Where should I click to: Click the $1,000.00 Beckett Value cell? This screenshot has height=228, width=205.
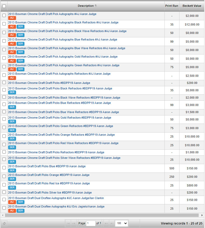pyautogui.click(x=192, y=152)
